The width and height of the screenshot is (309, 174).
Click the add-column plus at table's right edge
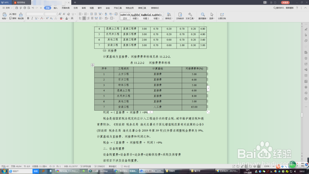[208, 88]
